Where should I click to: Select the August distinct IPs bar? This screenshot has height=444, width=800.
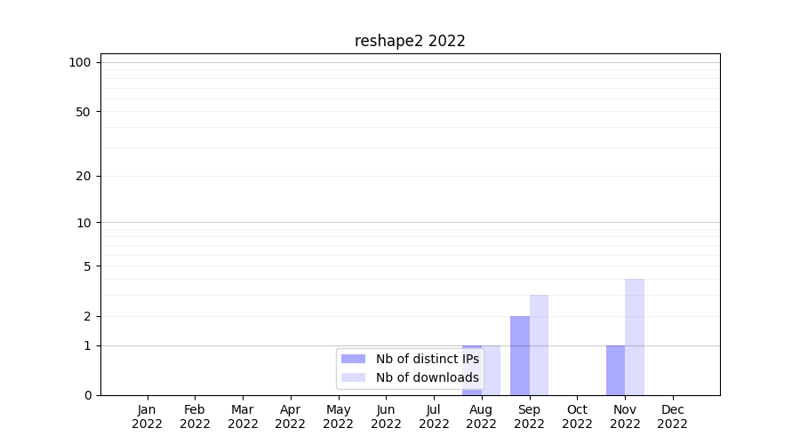pyautogui.click(x=471, y=347)
